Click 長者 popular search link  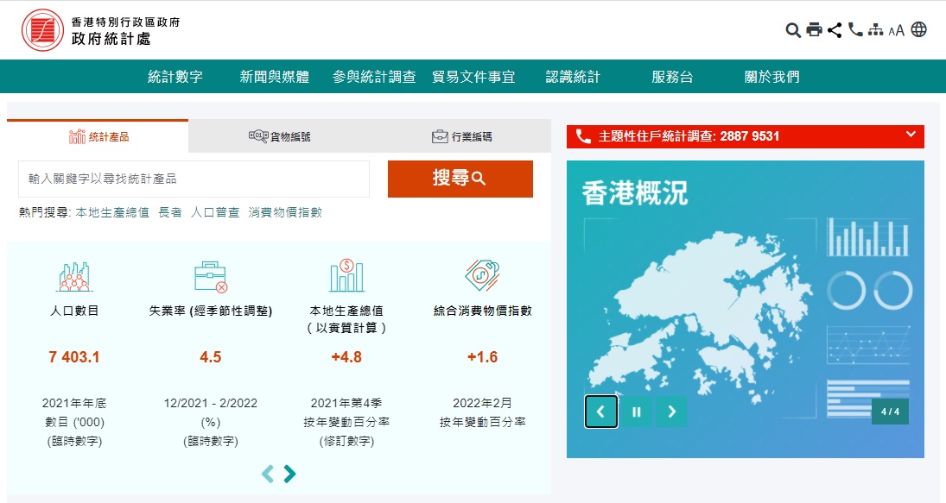click(170, 212)
